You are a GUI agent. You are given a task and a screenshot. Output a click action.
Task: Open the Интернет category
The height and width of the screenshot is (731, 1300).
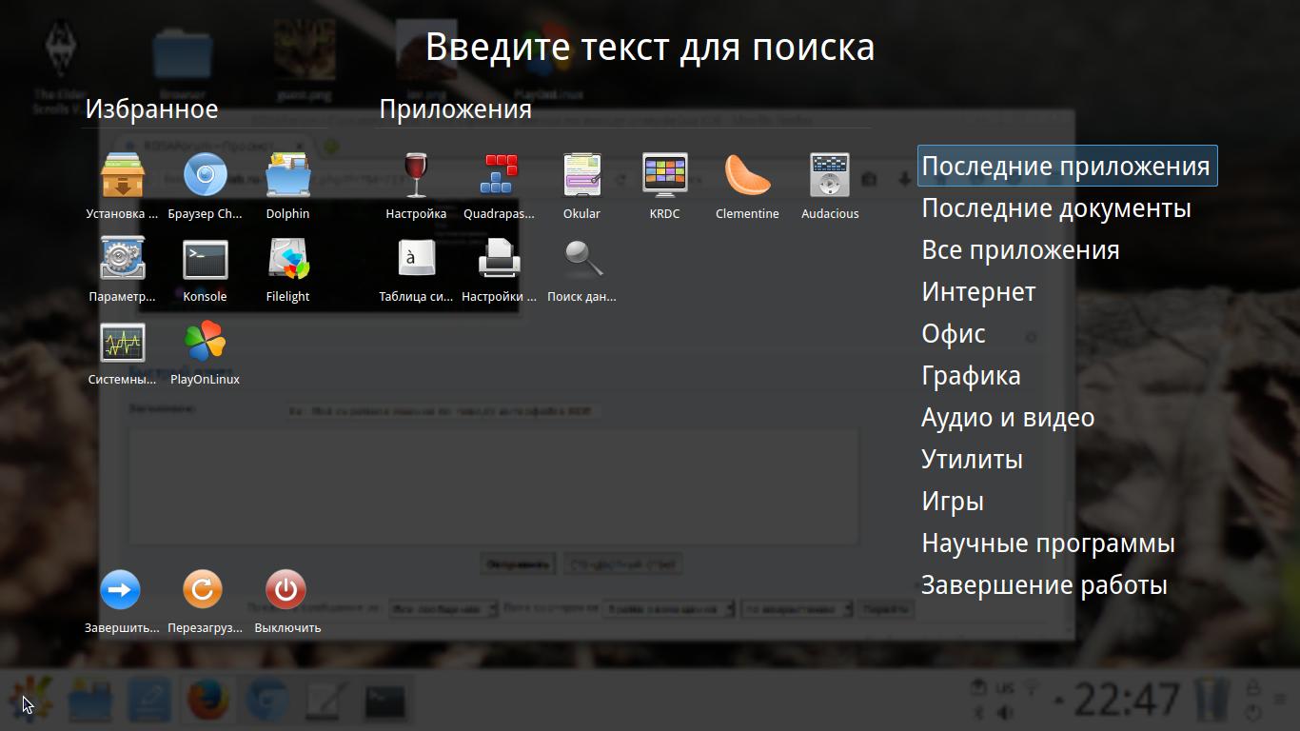978,292
